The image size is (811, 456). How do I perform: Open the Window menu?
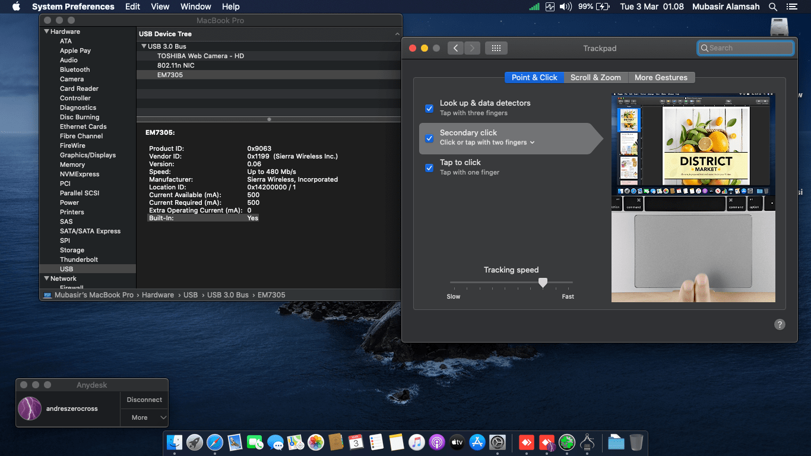195,7
